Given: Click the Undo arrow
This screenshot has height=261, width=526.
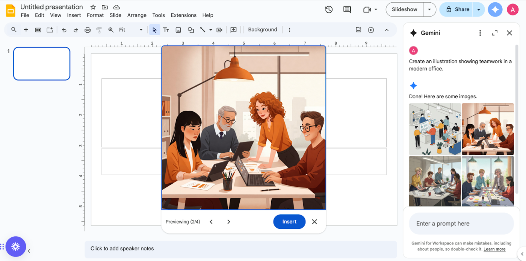Looking at the screenshot, I should pyautogui.click(x=64, y=30).
